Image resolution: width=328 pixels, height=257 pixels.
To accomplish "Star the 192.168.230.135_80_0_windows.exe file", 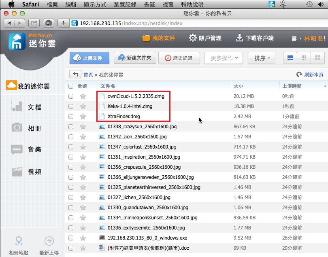I will pos(83,238).
